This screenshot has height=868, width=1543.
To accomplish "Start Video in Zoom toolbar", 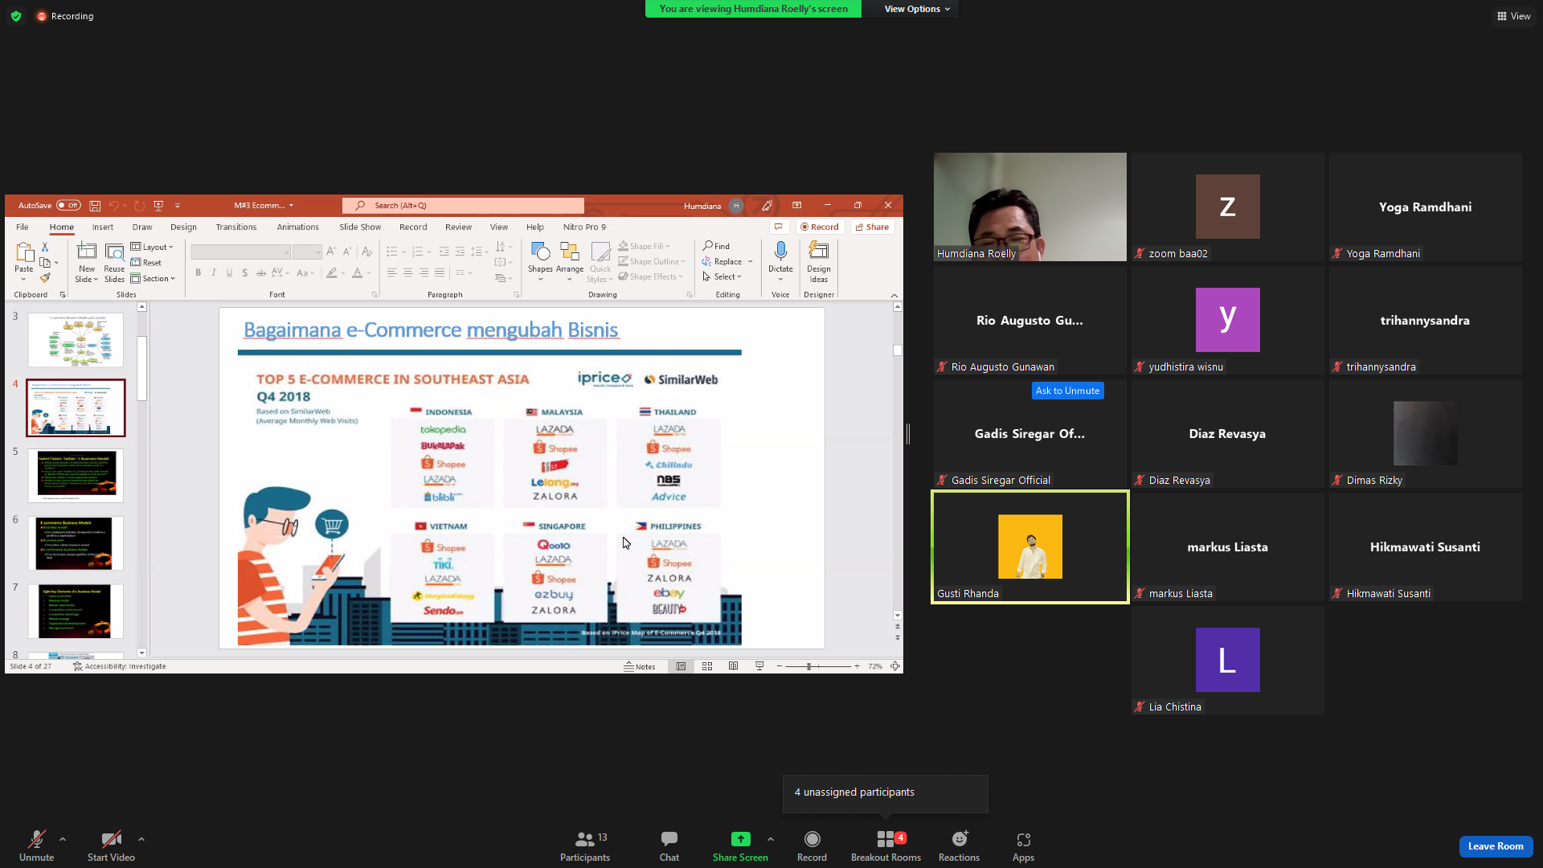I will (111, 845).
